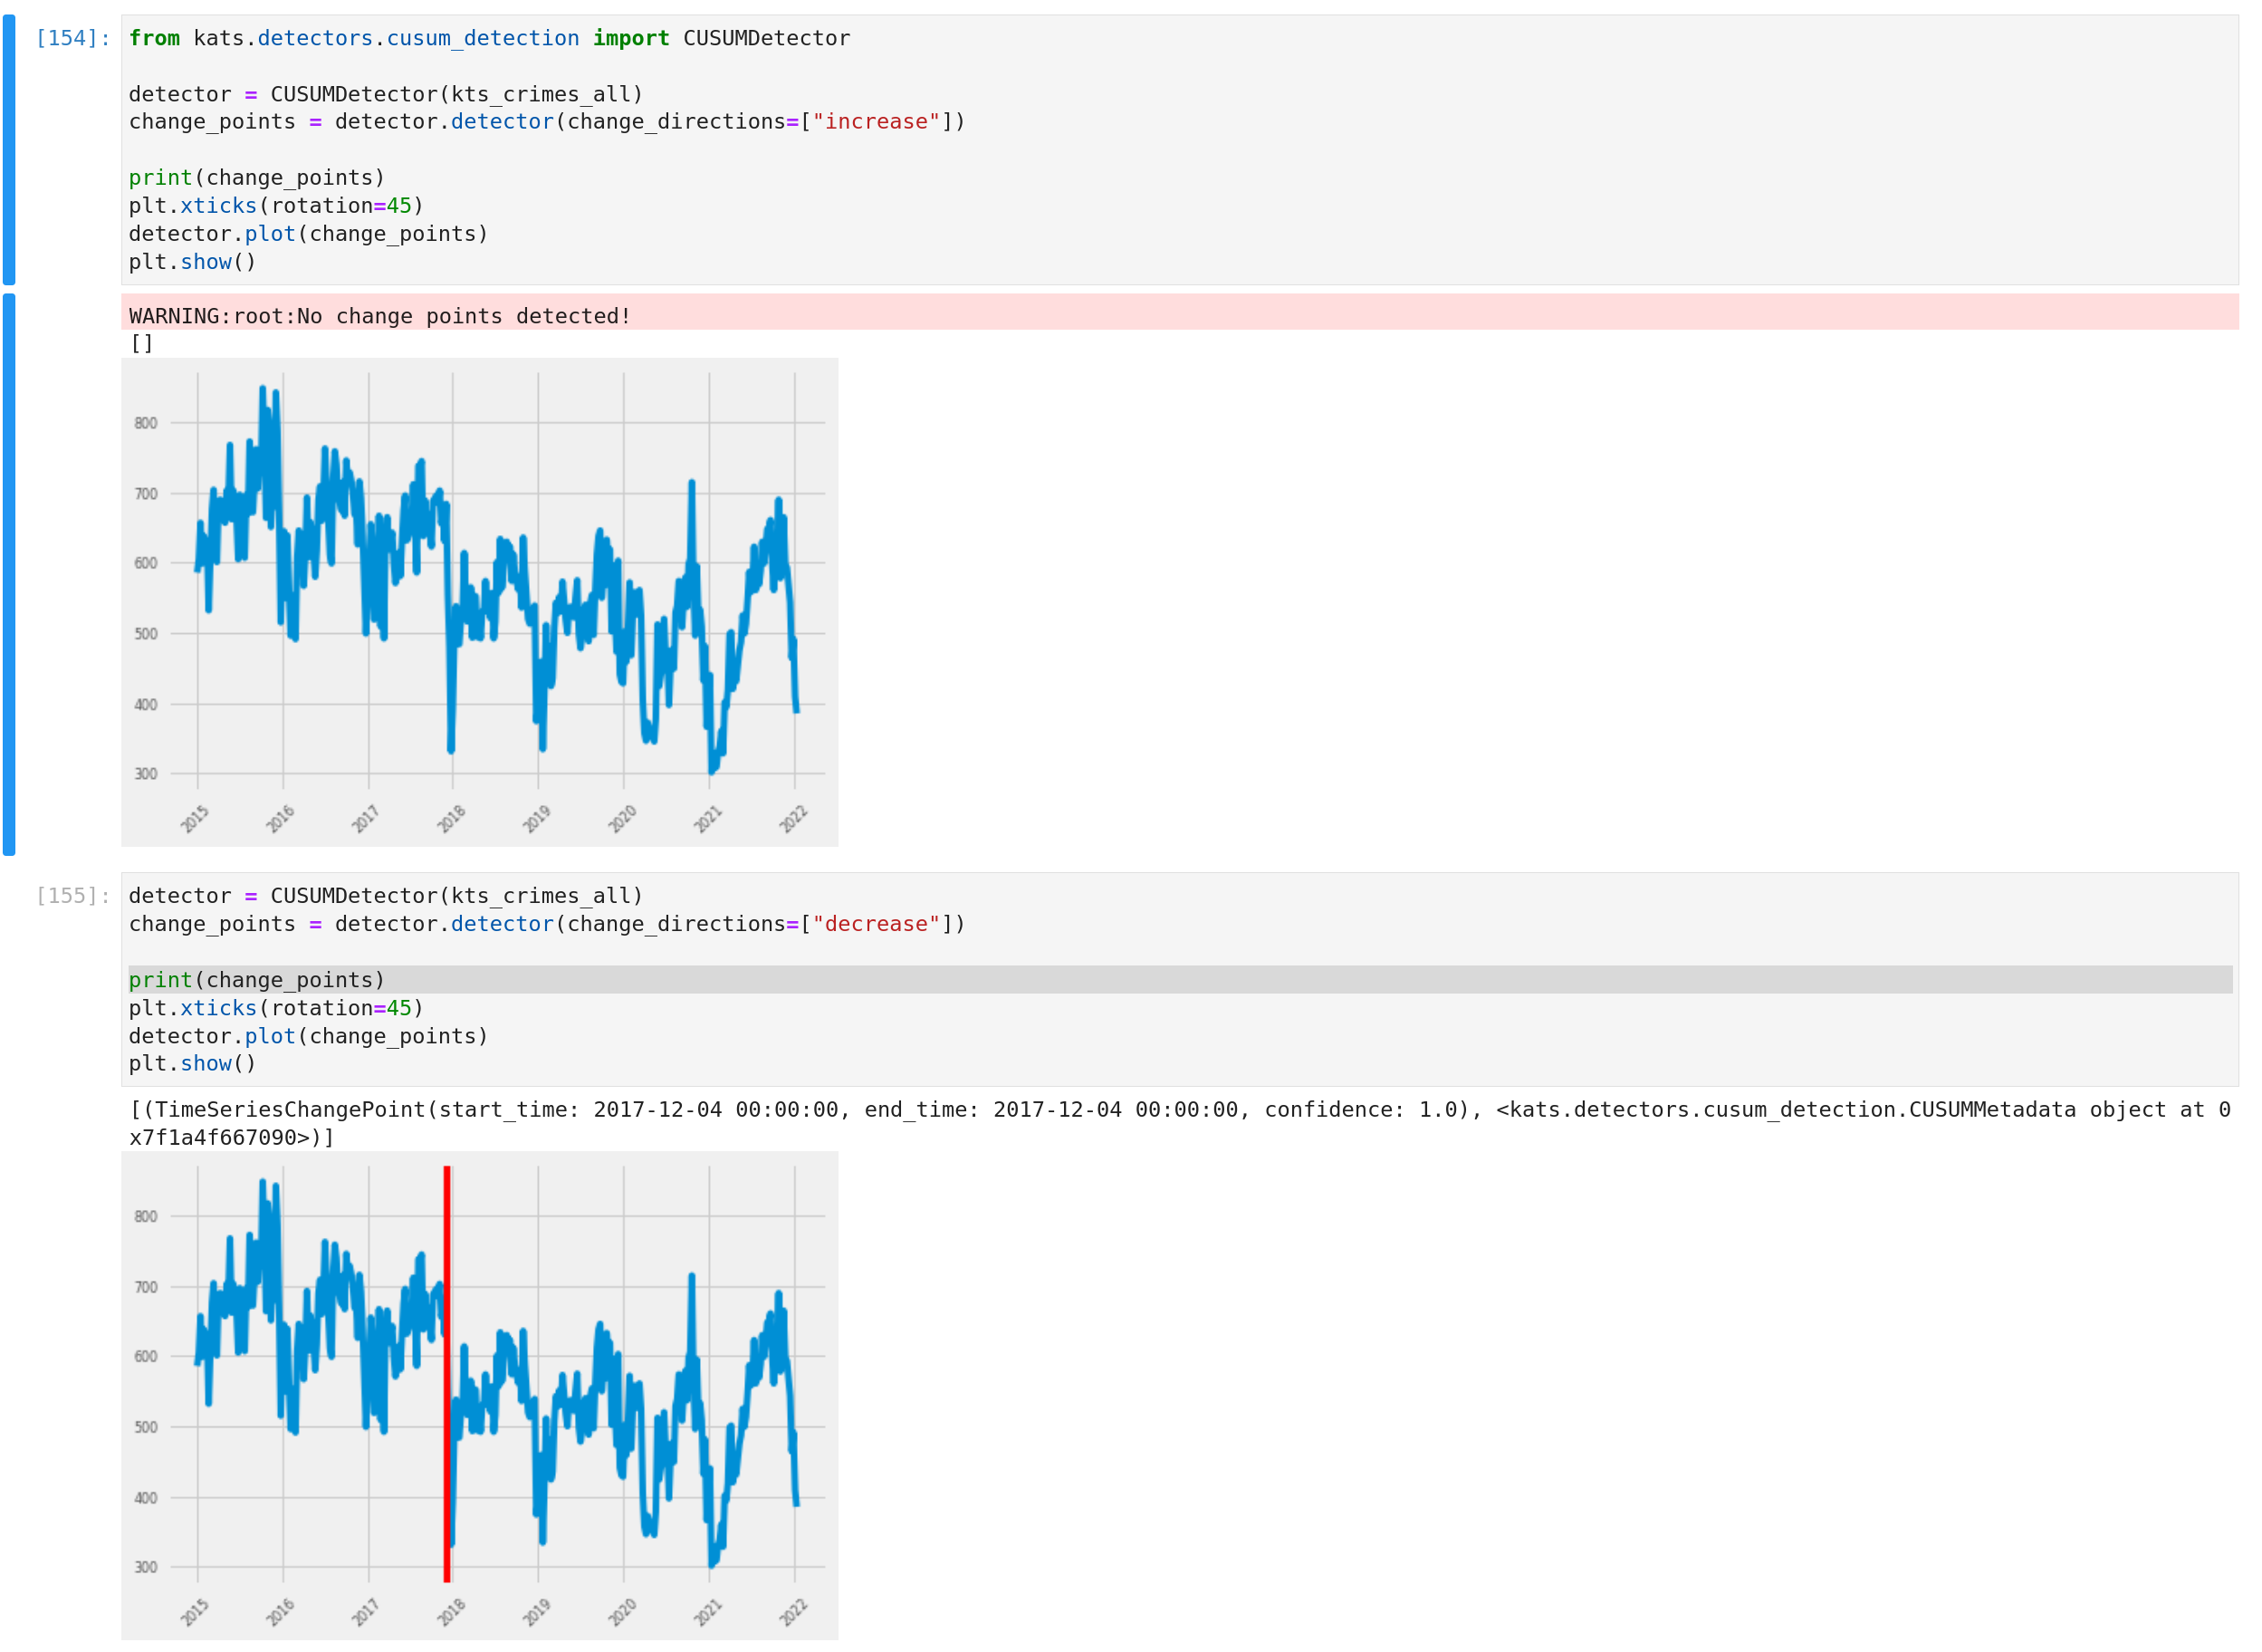Click detector.plot(change_points) in cell 155
The width and height of the screenshot is (2262, 1652).
(x=308, y=1037)
